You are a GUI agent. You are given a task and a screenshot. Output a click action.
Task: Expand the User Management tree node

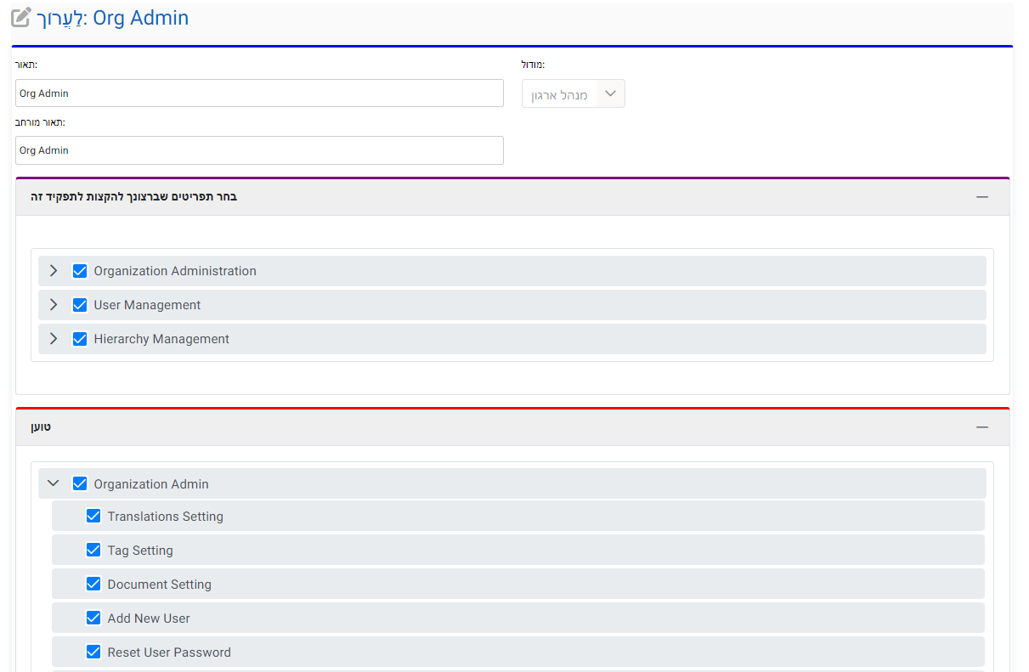point(54,305)
